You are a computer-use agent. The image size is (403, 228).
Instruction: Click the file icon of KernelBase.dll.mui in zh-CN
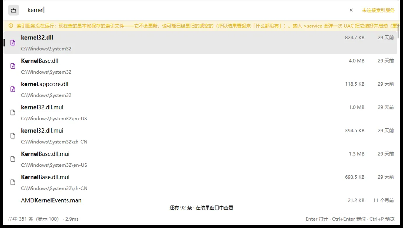point(13,182)
